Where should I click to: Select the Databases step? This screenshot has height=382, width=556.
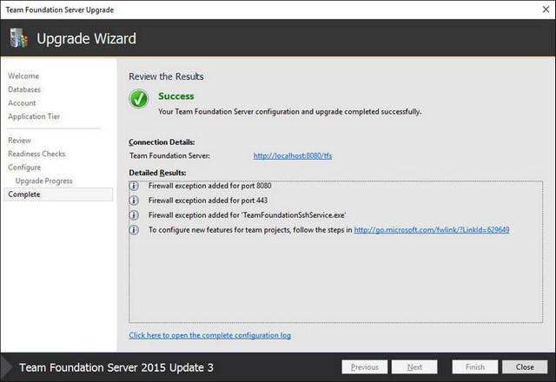click(24, 89)
